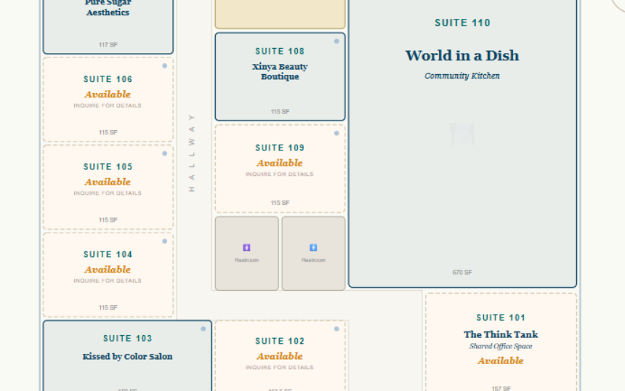Image resolution: width=625 pixels, height=391 pixels.
Task: Click the dot indicator on Suite 109
Action: pos(336,133)
